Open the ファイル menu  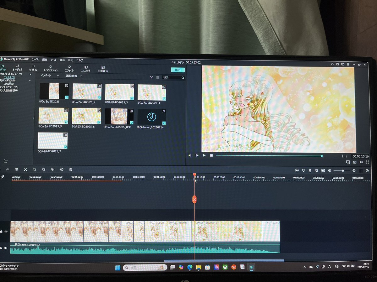coord(35,60)
